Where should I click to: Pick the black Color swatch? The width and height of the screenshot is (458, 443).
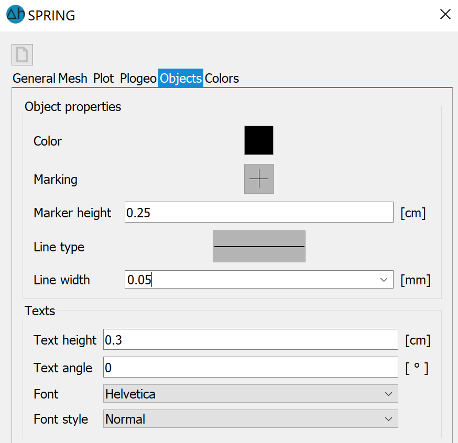(259, 140)
